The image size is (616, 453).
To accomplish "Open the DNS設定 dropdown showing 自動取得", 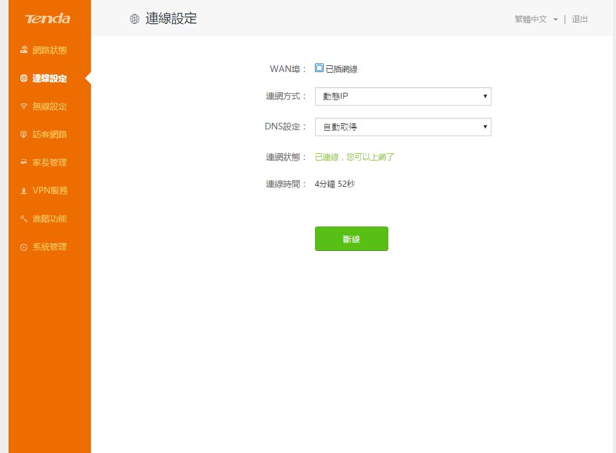I will 403,127.
